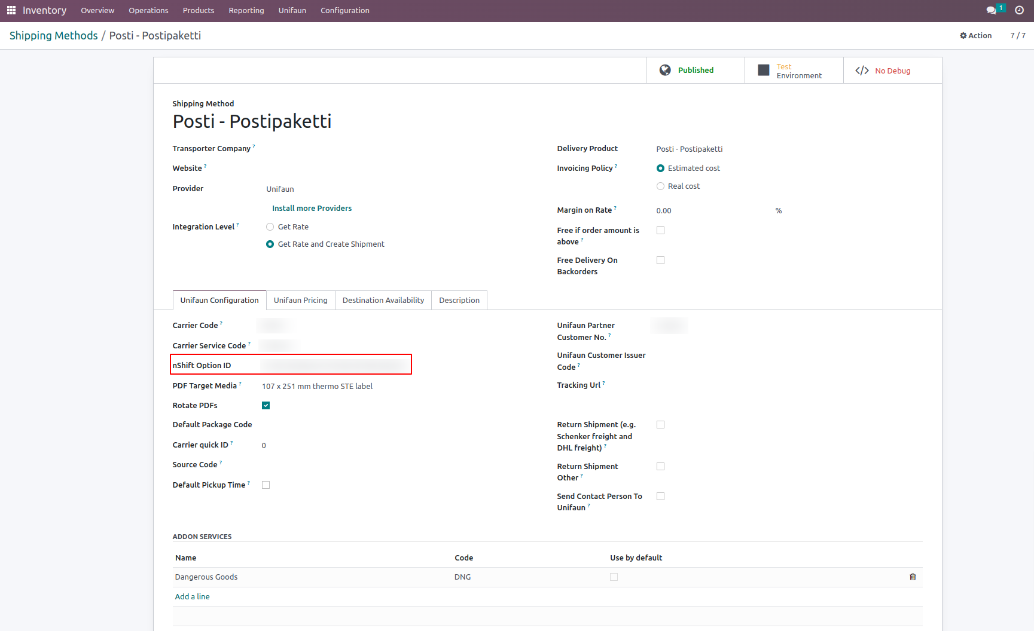Uncheck the Rotate PDFs checkbox
The image size is (1034, 631).
(x=266, y=406)
